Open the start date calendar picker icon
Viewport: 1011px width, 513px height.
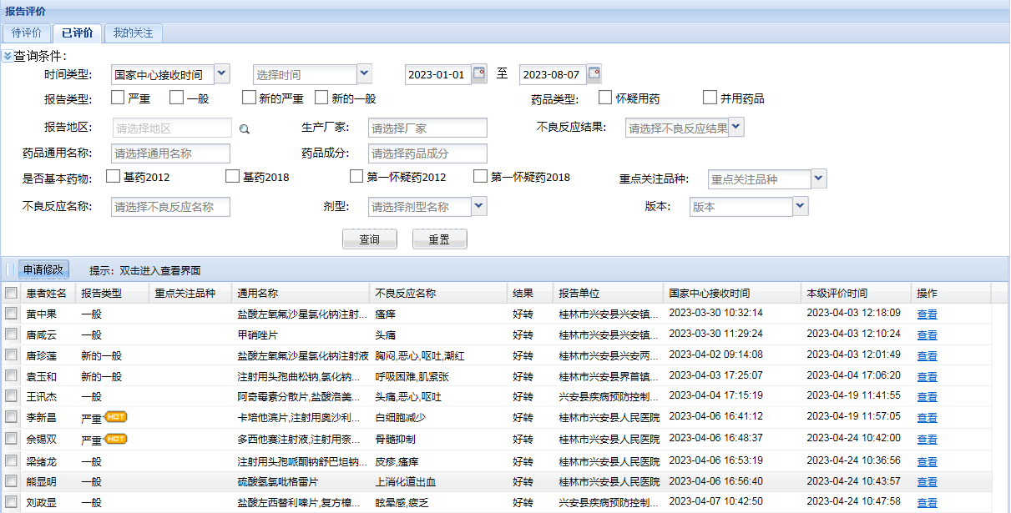pyautogui.click(x=479, y=74)
